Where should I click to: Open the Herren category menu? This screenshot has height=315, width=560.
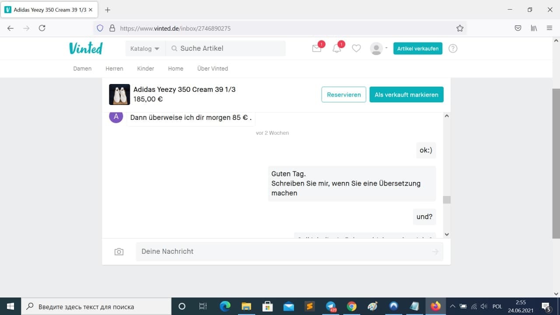(114, 69)
